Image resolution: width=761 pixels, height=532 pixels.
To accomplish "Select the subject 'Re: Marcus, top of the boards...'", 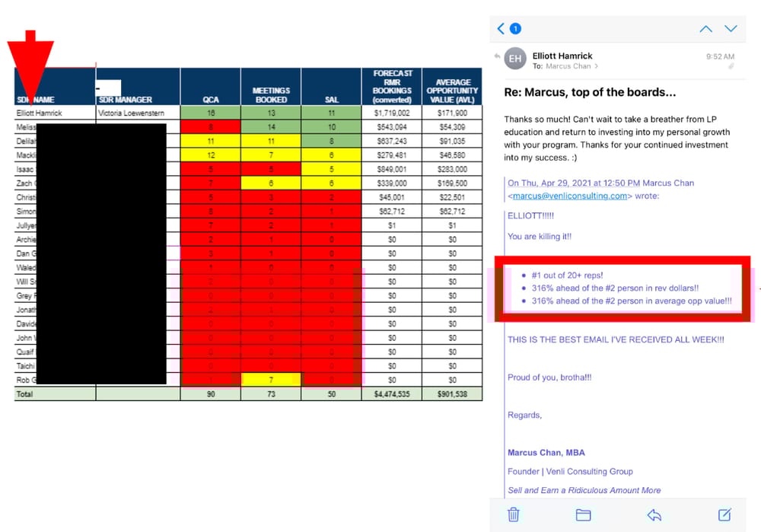I will point(590,92).
